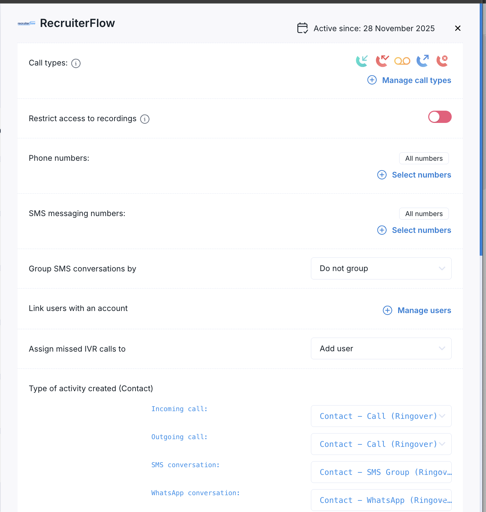
Task: Click info icon next to Call types
Action: [x=76, y=63]
